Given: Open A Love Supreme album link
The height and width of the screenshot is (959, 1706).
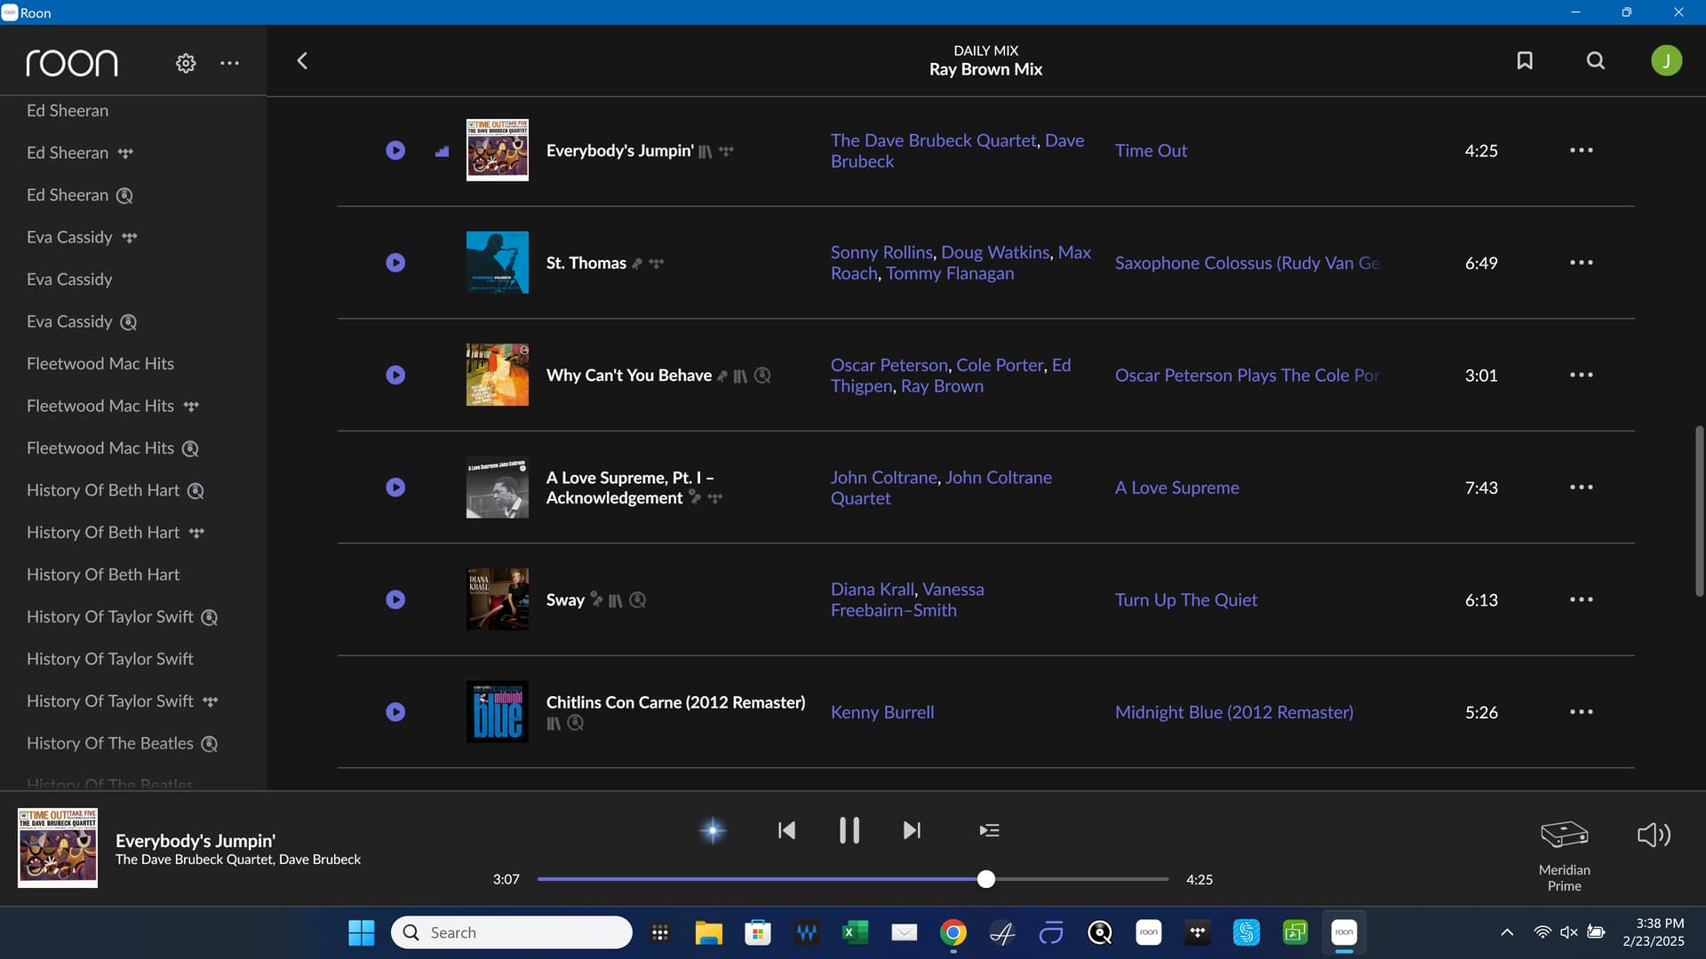Looking at the screenshot, I should (x=1176, y=487).
